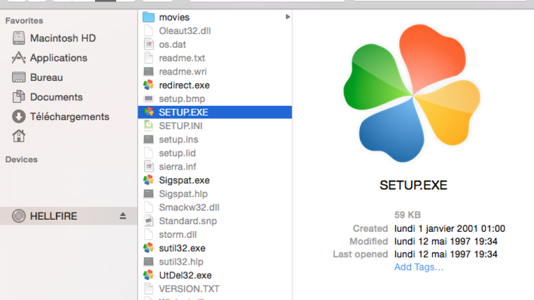The height and width of the screenshot is (300, 534).
Task: Select the movies folder name
Action: point(174,17)
